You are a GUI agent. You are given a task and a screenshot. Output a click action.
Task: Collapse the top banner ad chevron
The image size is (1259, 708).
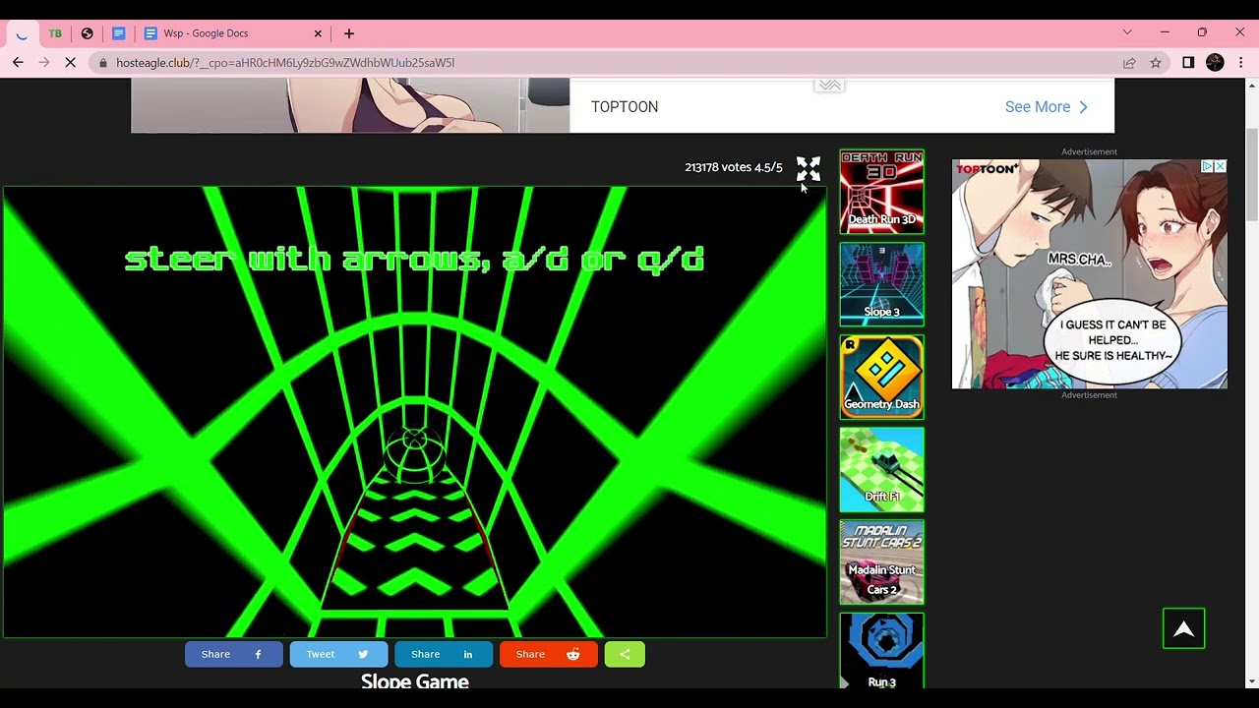(830, 86)
